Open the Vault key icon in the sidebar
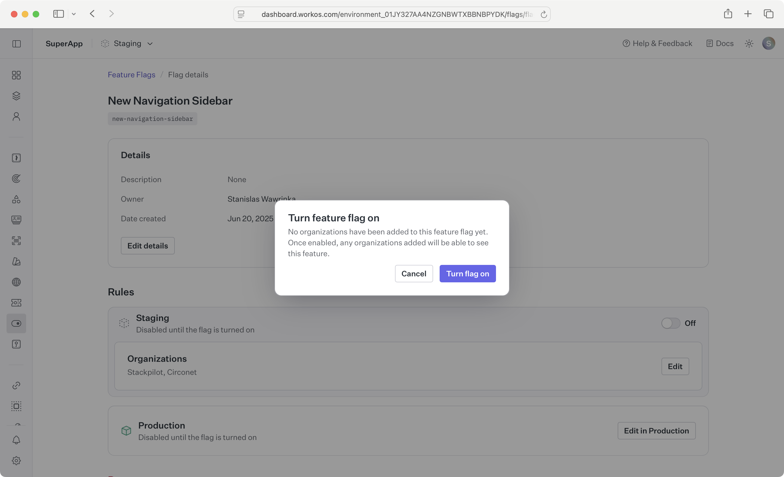This screenshot has width=784, height=477. point(16,344)
